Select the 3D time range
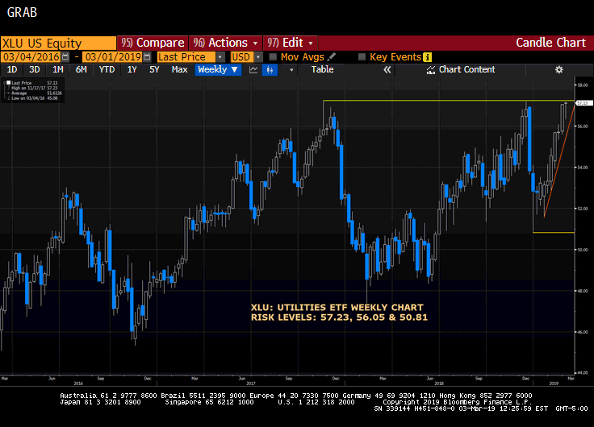Screen dimensions: 594x427 (x=35, y=69)
